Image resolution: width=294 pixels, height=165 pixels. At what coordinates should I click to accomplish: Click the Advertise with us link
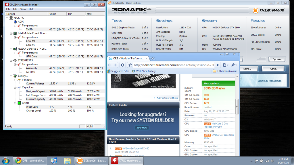pyautogui.click(x=167, y=98)
